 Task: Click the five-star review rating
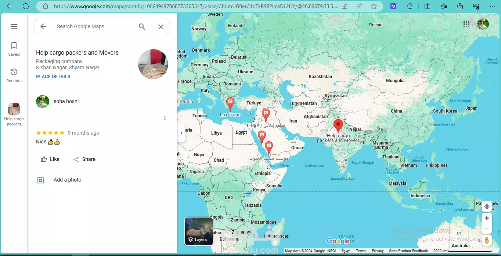point(50,133)
